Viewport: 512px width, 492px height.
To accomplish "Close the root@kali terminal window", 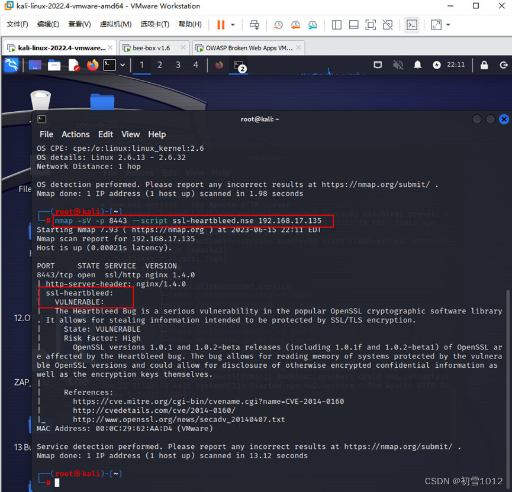I will 504,119.
